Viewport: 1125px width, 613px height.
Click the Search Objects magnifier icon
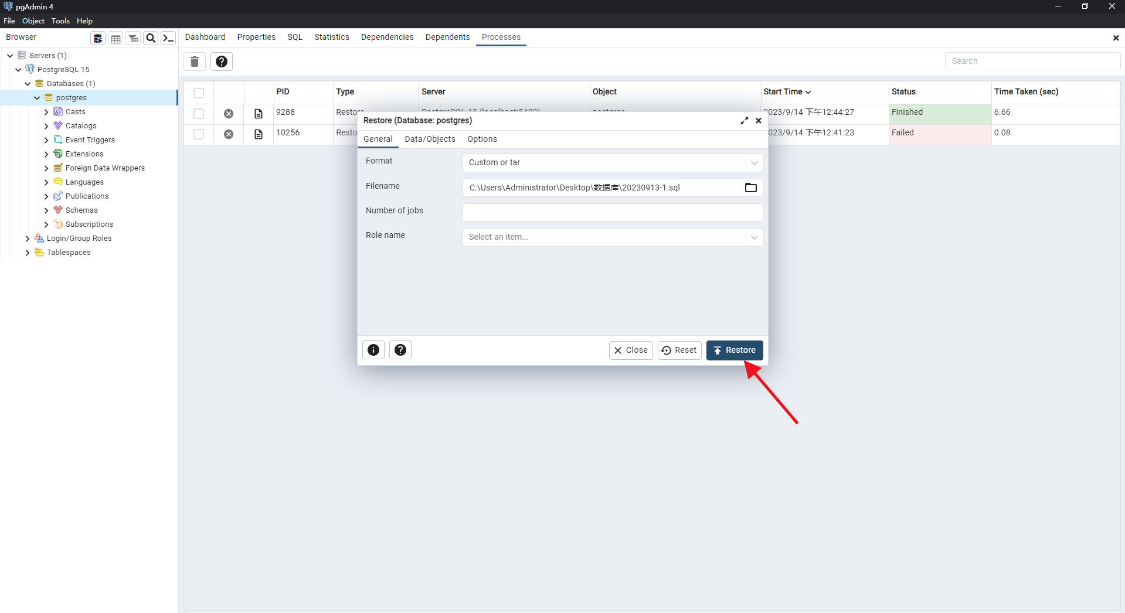point(151,39)
